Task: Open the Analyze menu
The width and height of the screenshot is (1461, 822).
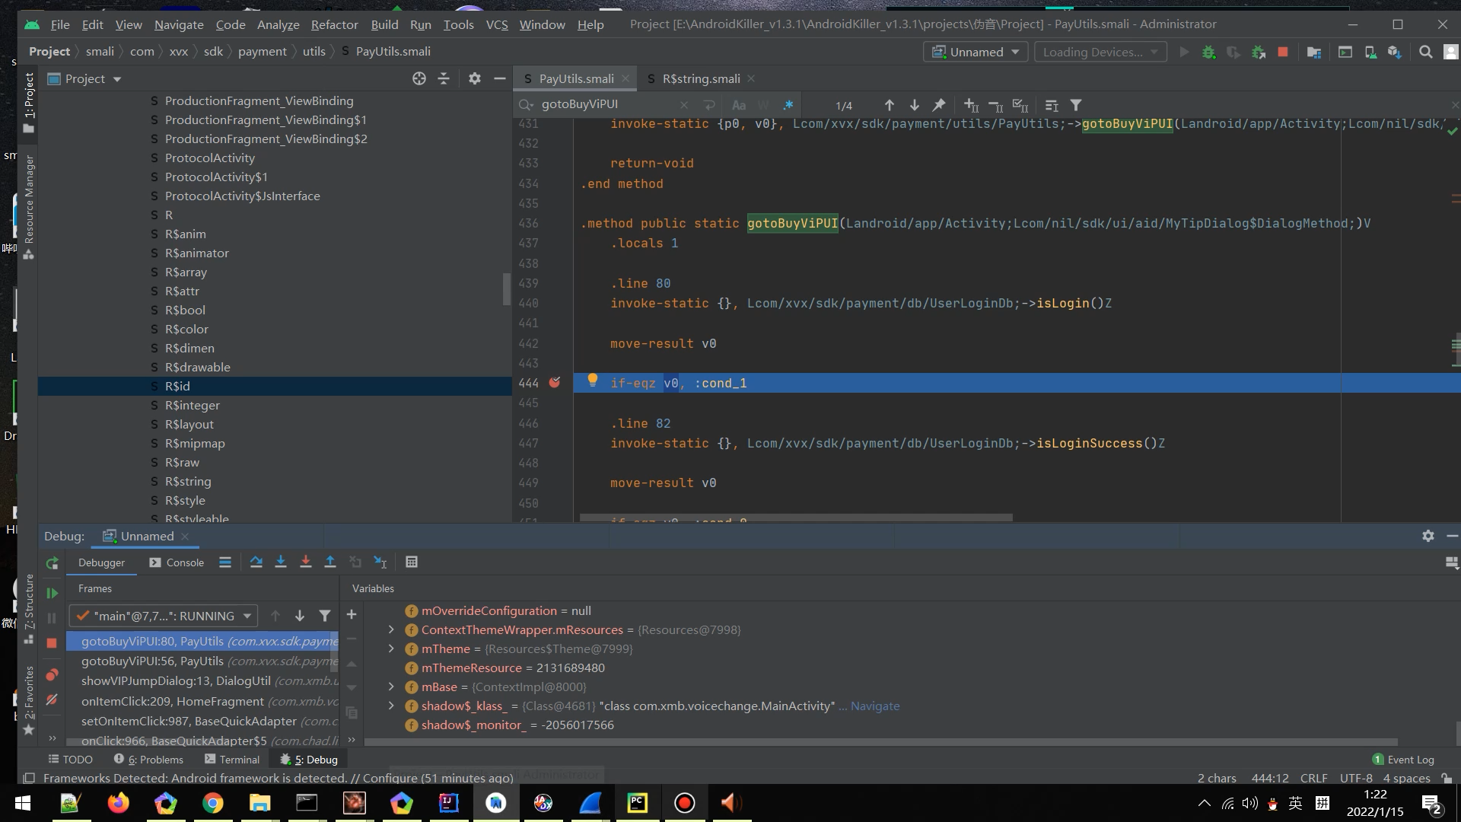Action: click(278, 24)
